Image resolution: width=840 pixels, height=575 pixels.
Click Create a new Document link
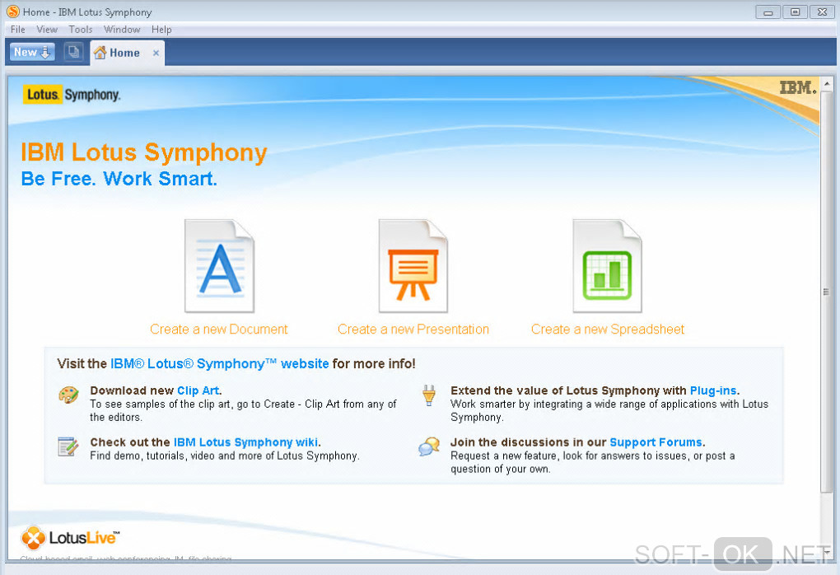pyautogui.click(x=218, y=329)
